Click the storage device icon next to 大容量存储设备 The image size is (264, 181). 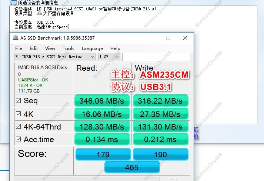39,13
